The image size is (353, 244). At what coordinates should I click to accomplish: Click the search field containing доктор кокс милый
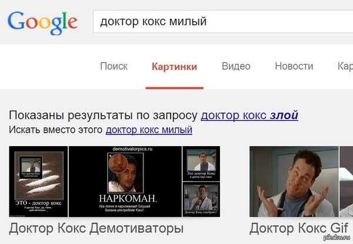tap(223, 21)
